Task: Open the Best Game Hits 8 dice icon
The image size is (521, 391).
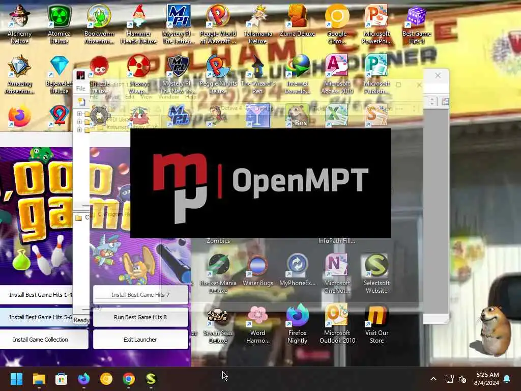Action: click(x=416, y=24)
